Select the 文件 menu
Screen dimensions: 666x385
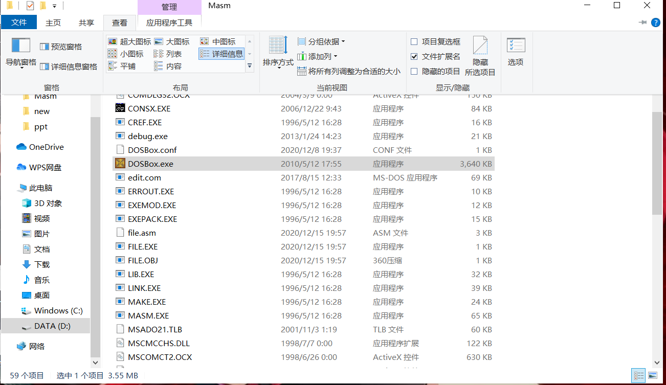[19, 22]
